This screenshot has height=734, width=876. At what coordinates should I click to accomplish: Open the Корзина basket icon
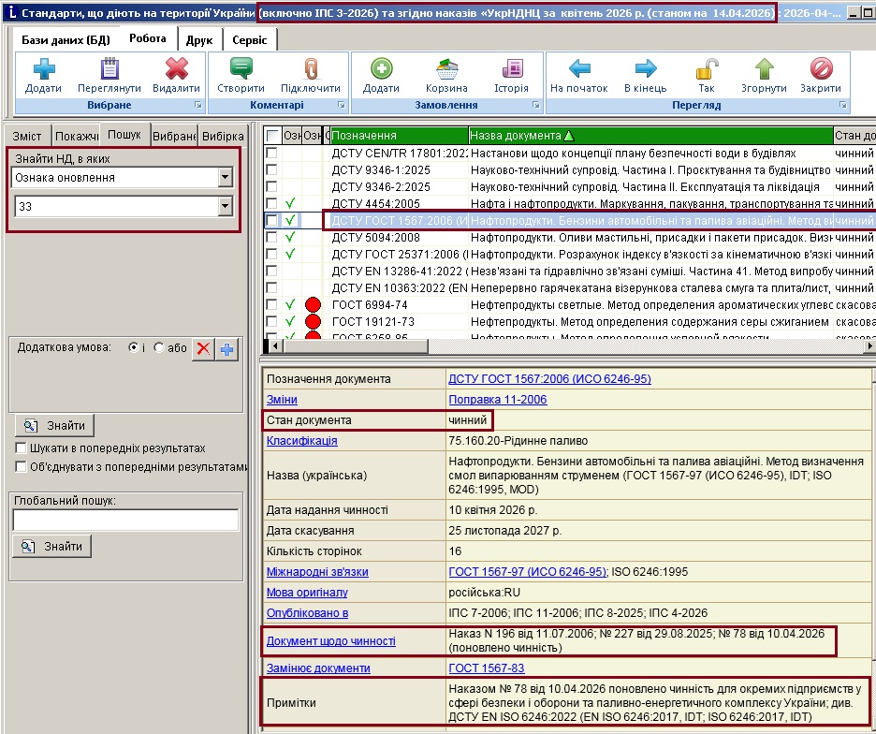[445, 69]
